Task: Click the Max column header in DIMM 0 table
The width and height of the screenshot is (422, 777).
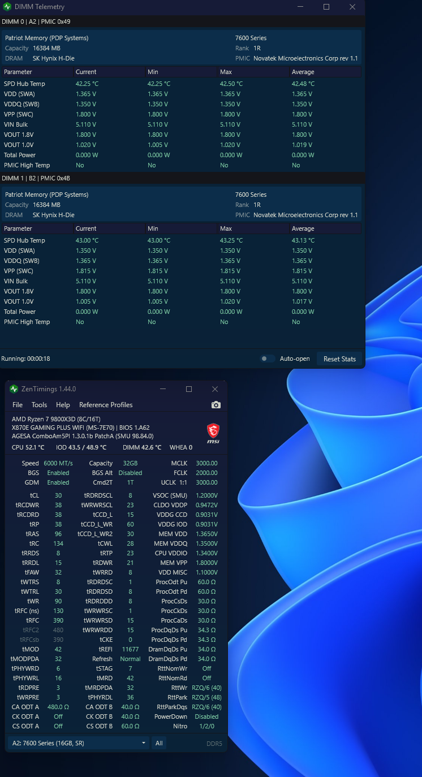Action: click(x=253, y=72)
